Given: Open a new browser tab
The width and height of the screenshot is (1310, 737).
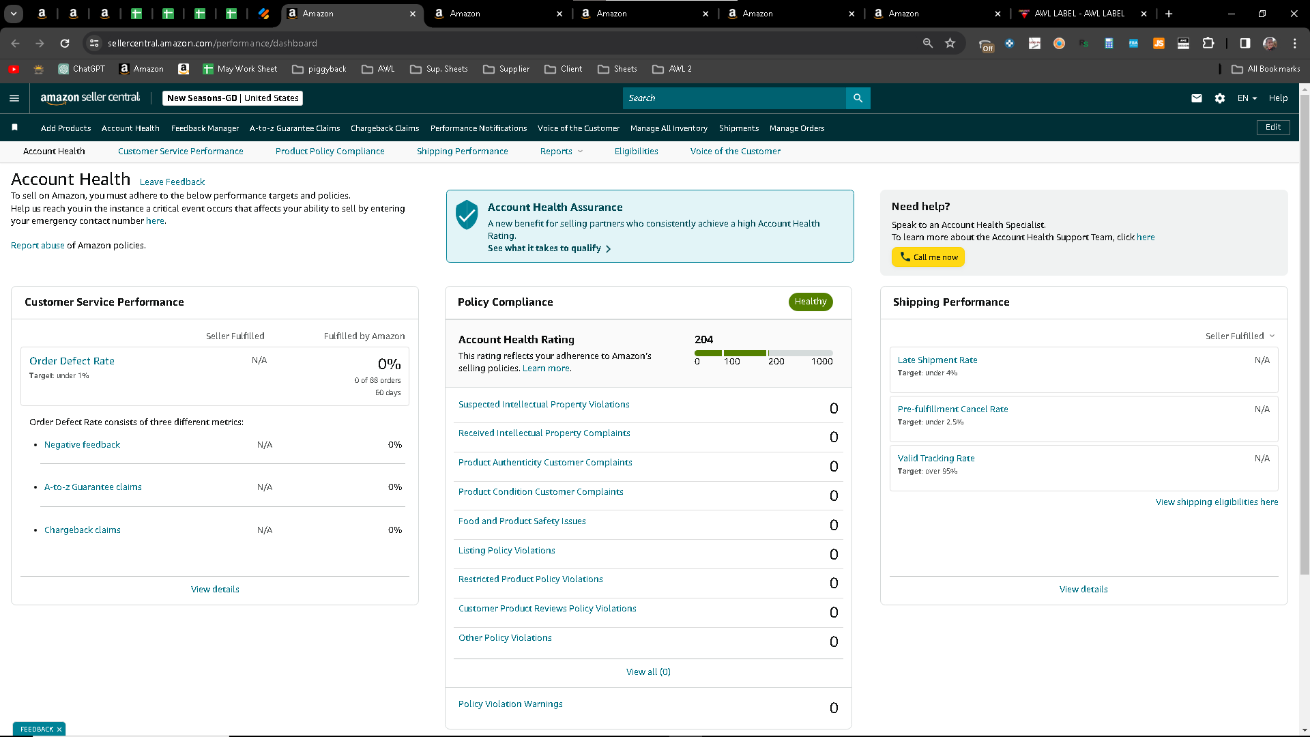Looking at the screenshot, I should (x=1169, y=14).
